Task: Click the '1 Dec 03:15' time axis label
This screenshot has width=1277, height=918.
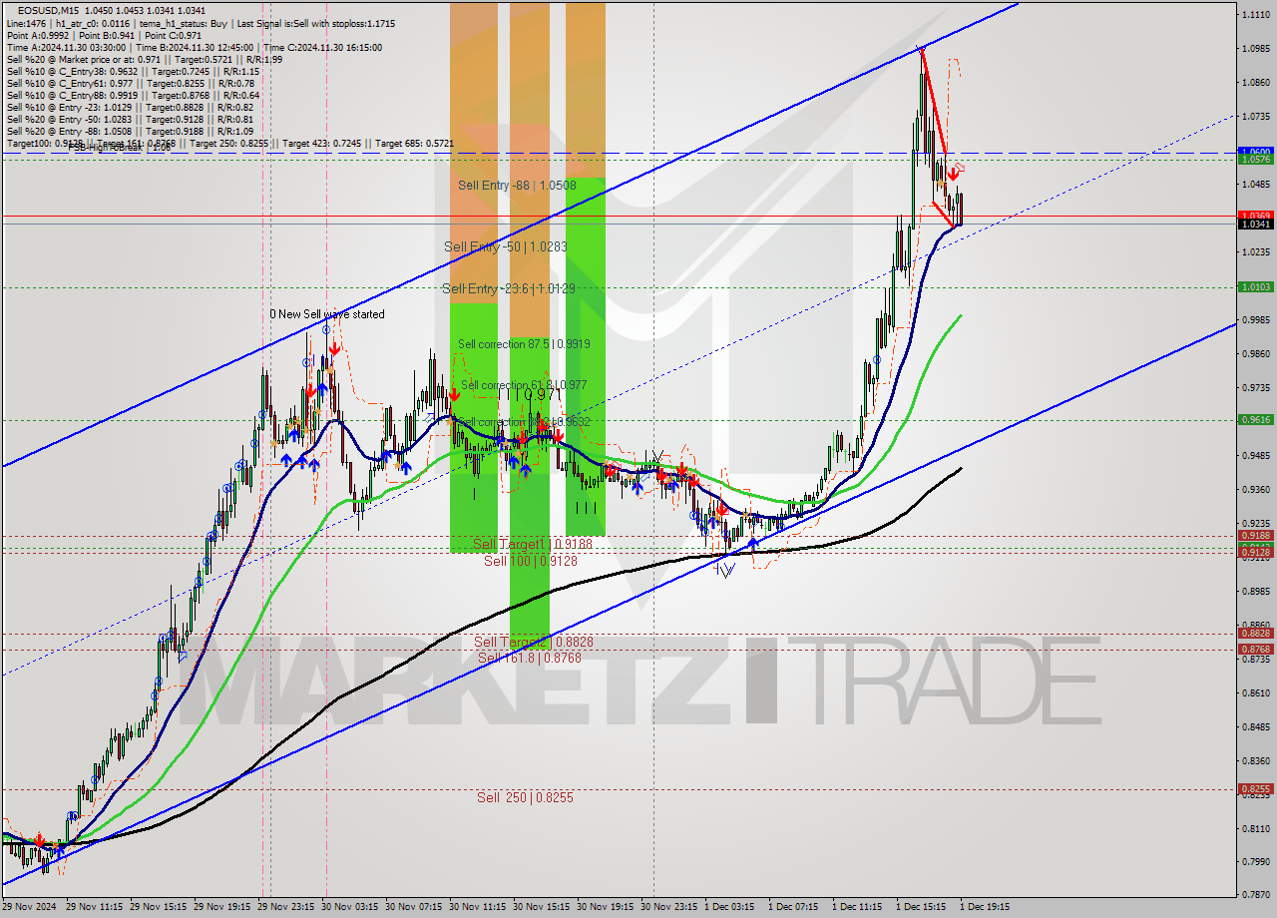Action: 730,907
